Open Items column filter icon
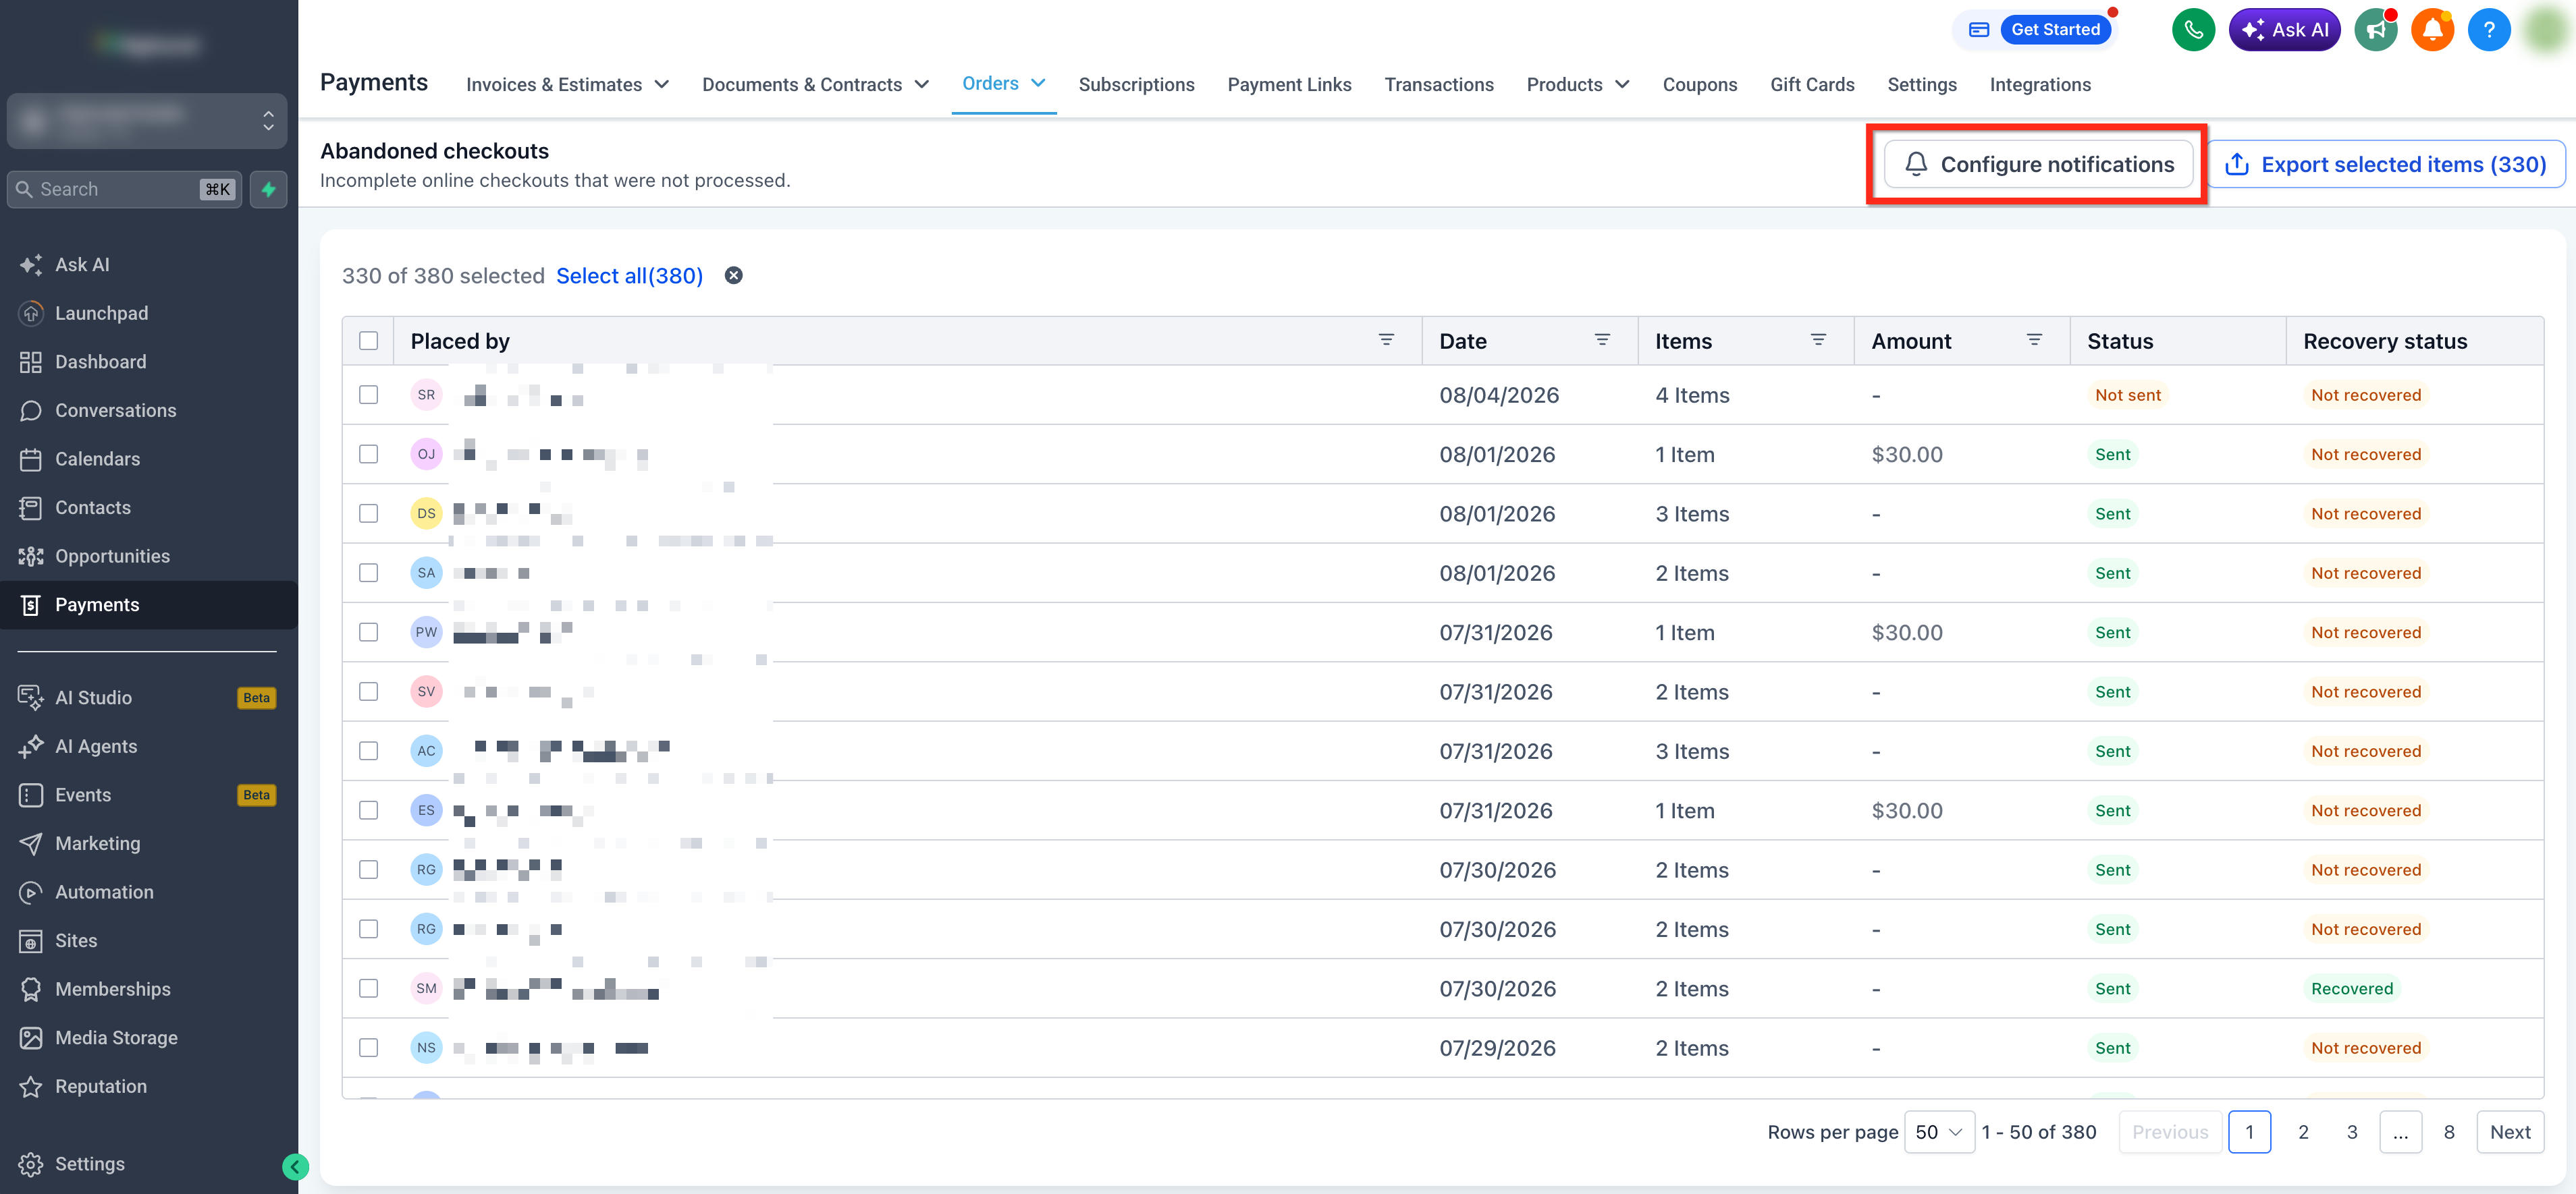The width and height of the screenshot is (2576, 1194). 1818,341
